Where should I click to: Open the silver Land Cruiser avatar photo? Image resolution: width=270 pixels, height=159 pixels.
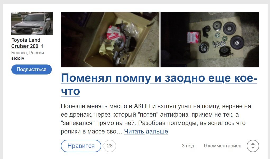coord(32,24)
